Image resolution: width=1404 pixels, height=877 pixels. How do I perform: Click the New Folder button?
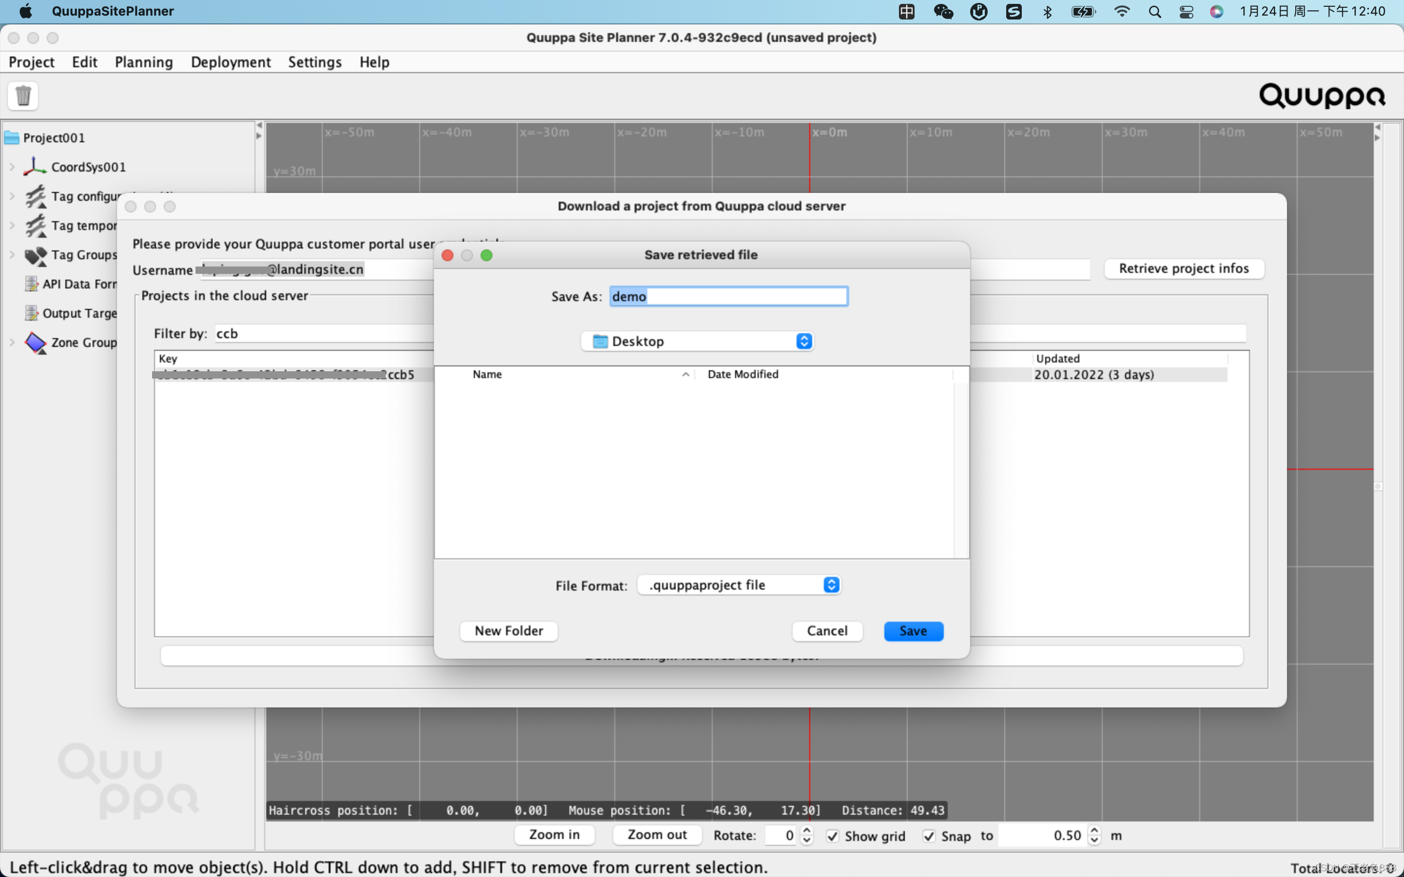click(508, 631)
